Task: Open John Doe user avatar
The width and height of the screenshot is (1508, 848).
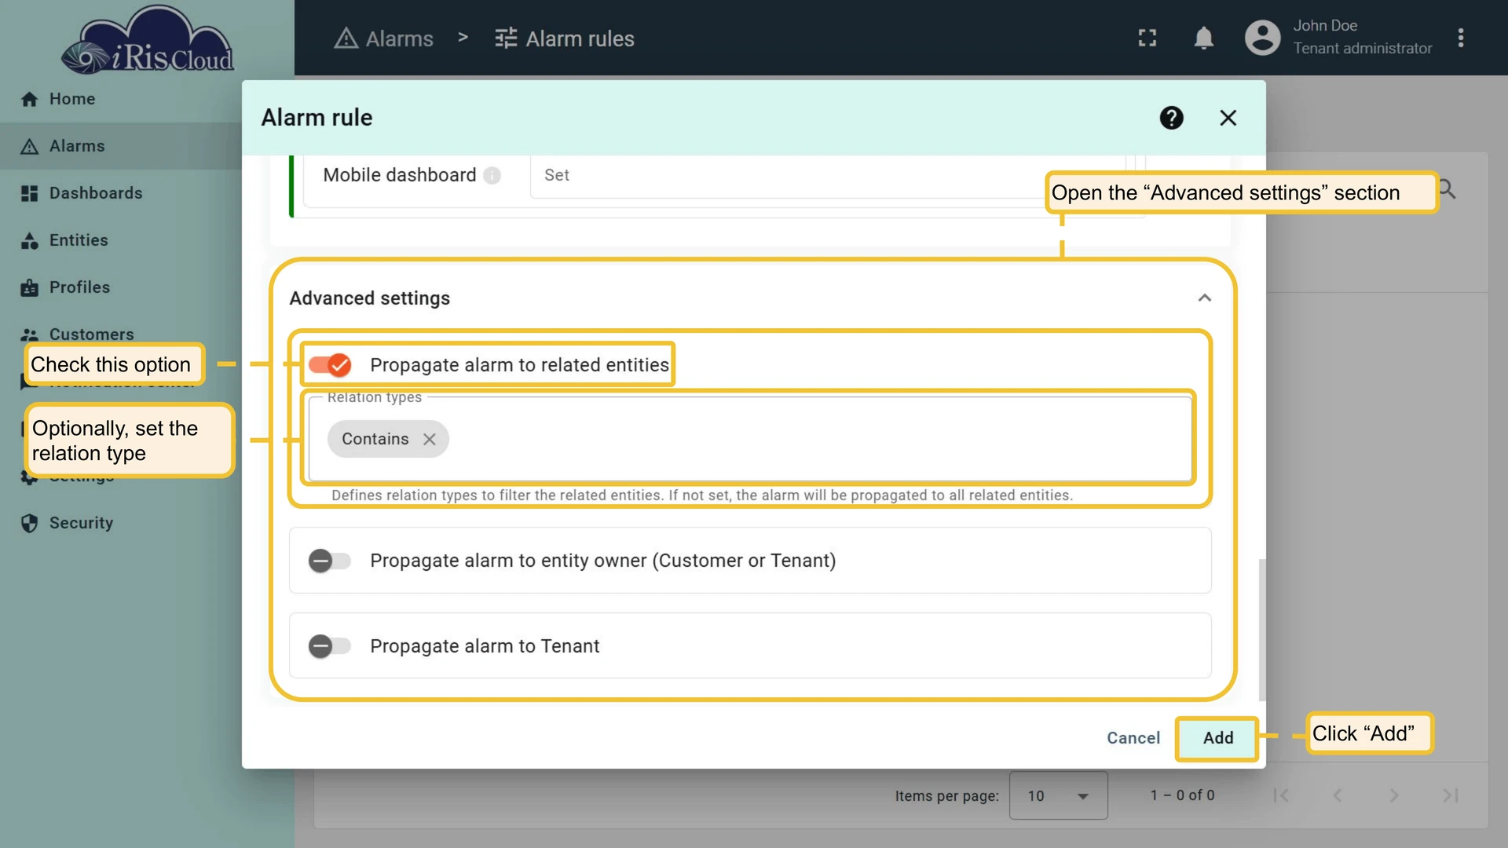Action: [x=1262, y=38]
